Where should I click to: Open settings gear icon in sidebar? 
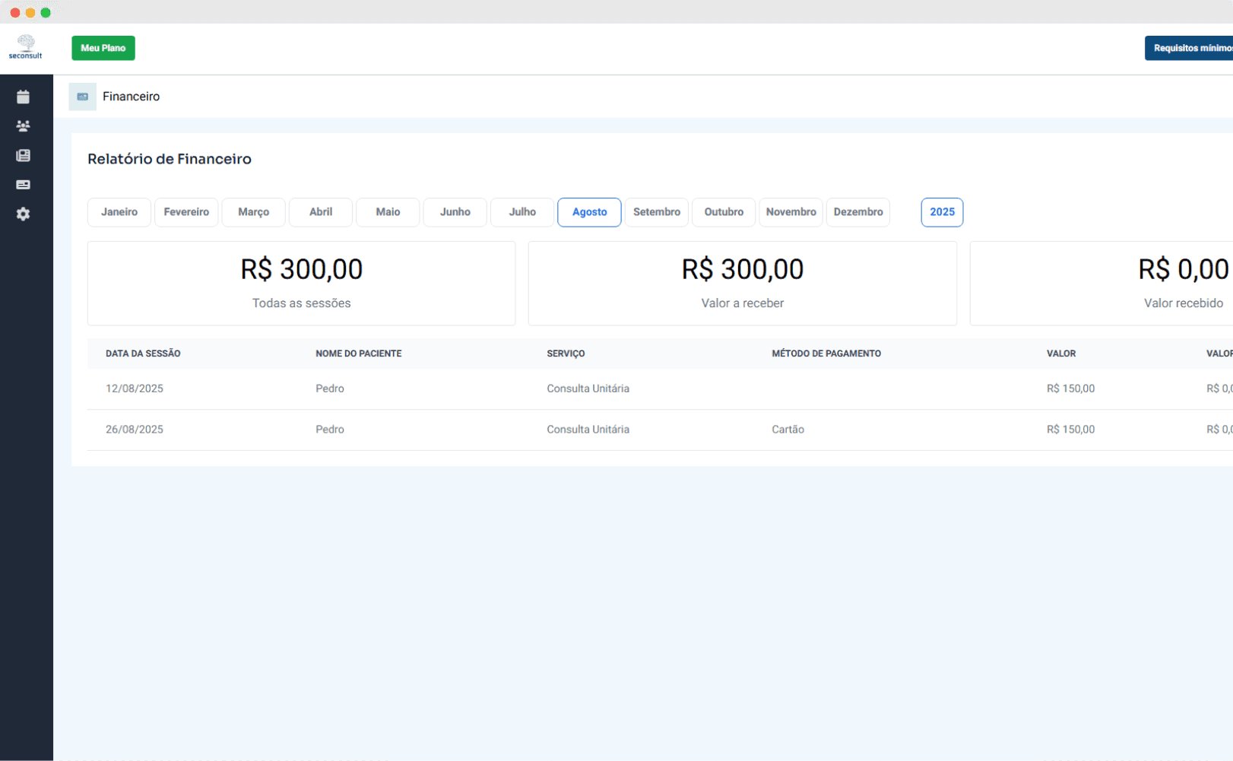click(x=23, y=214)
